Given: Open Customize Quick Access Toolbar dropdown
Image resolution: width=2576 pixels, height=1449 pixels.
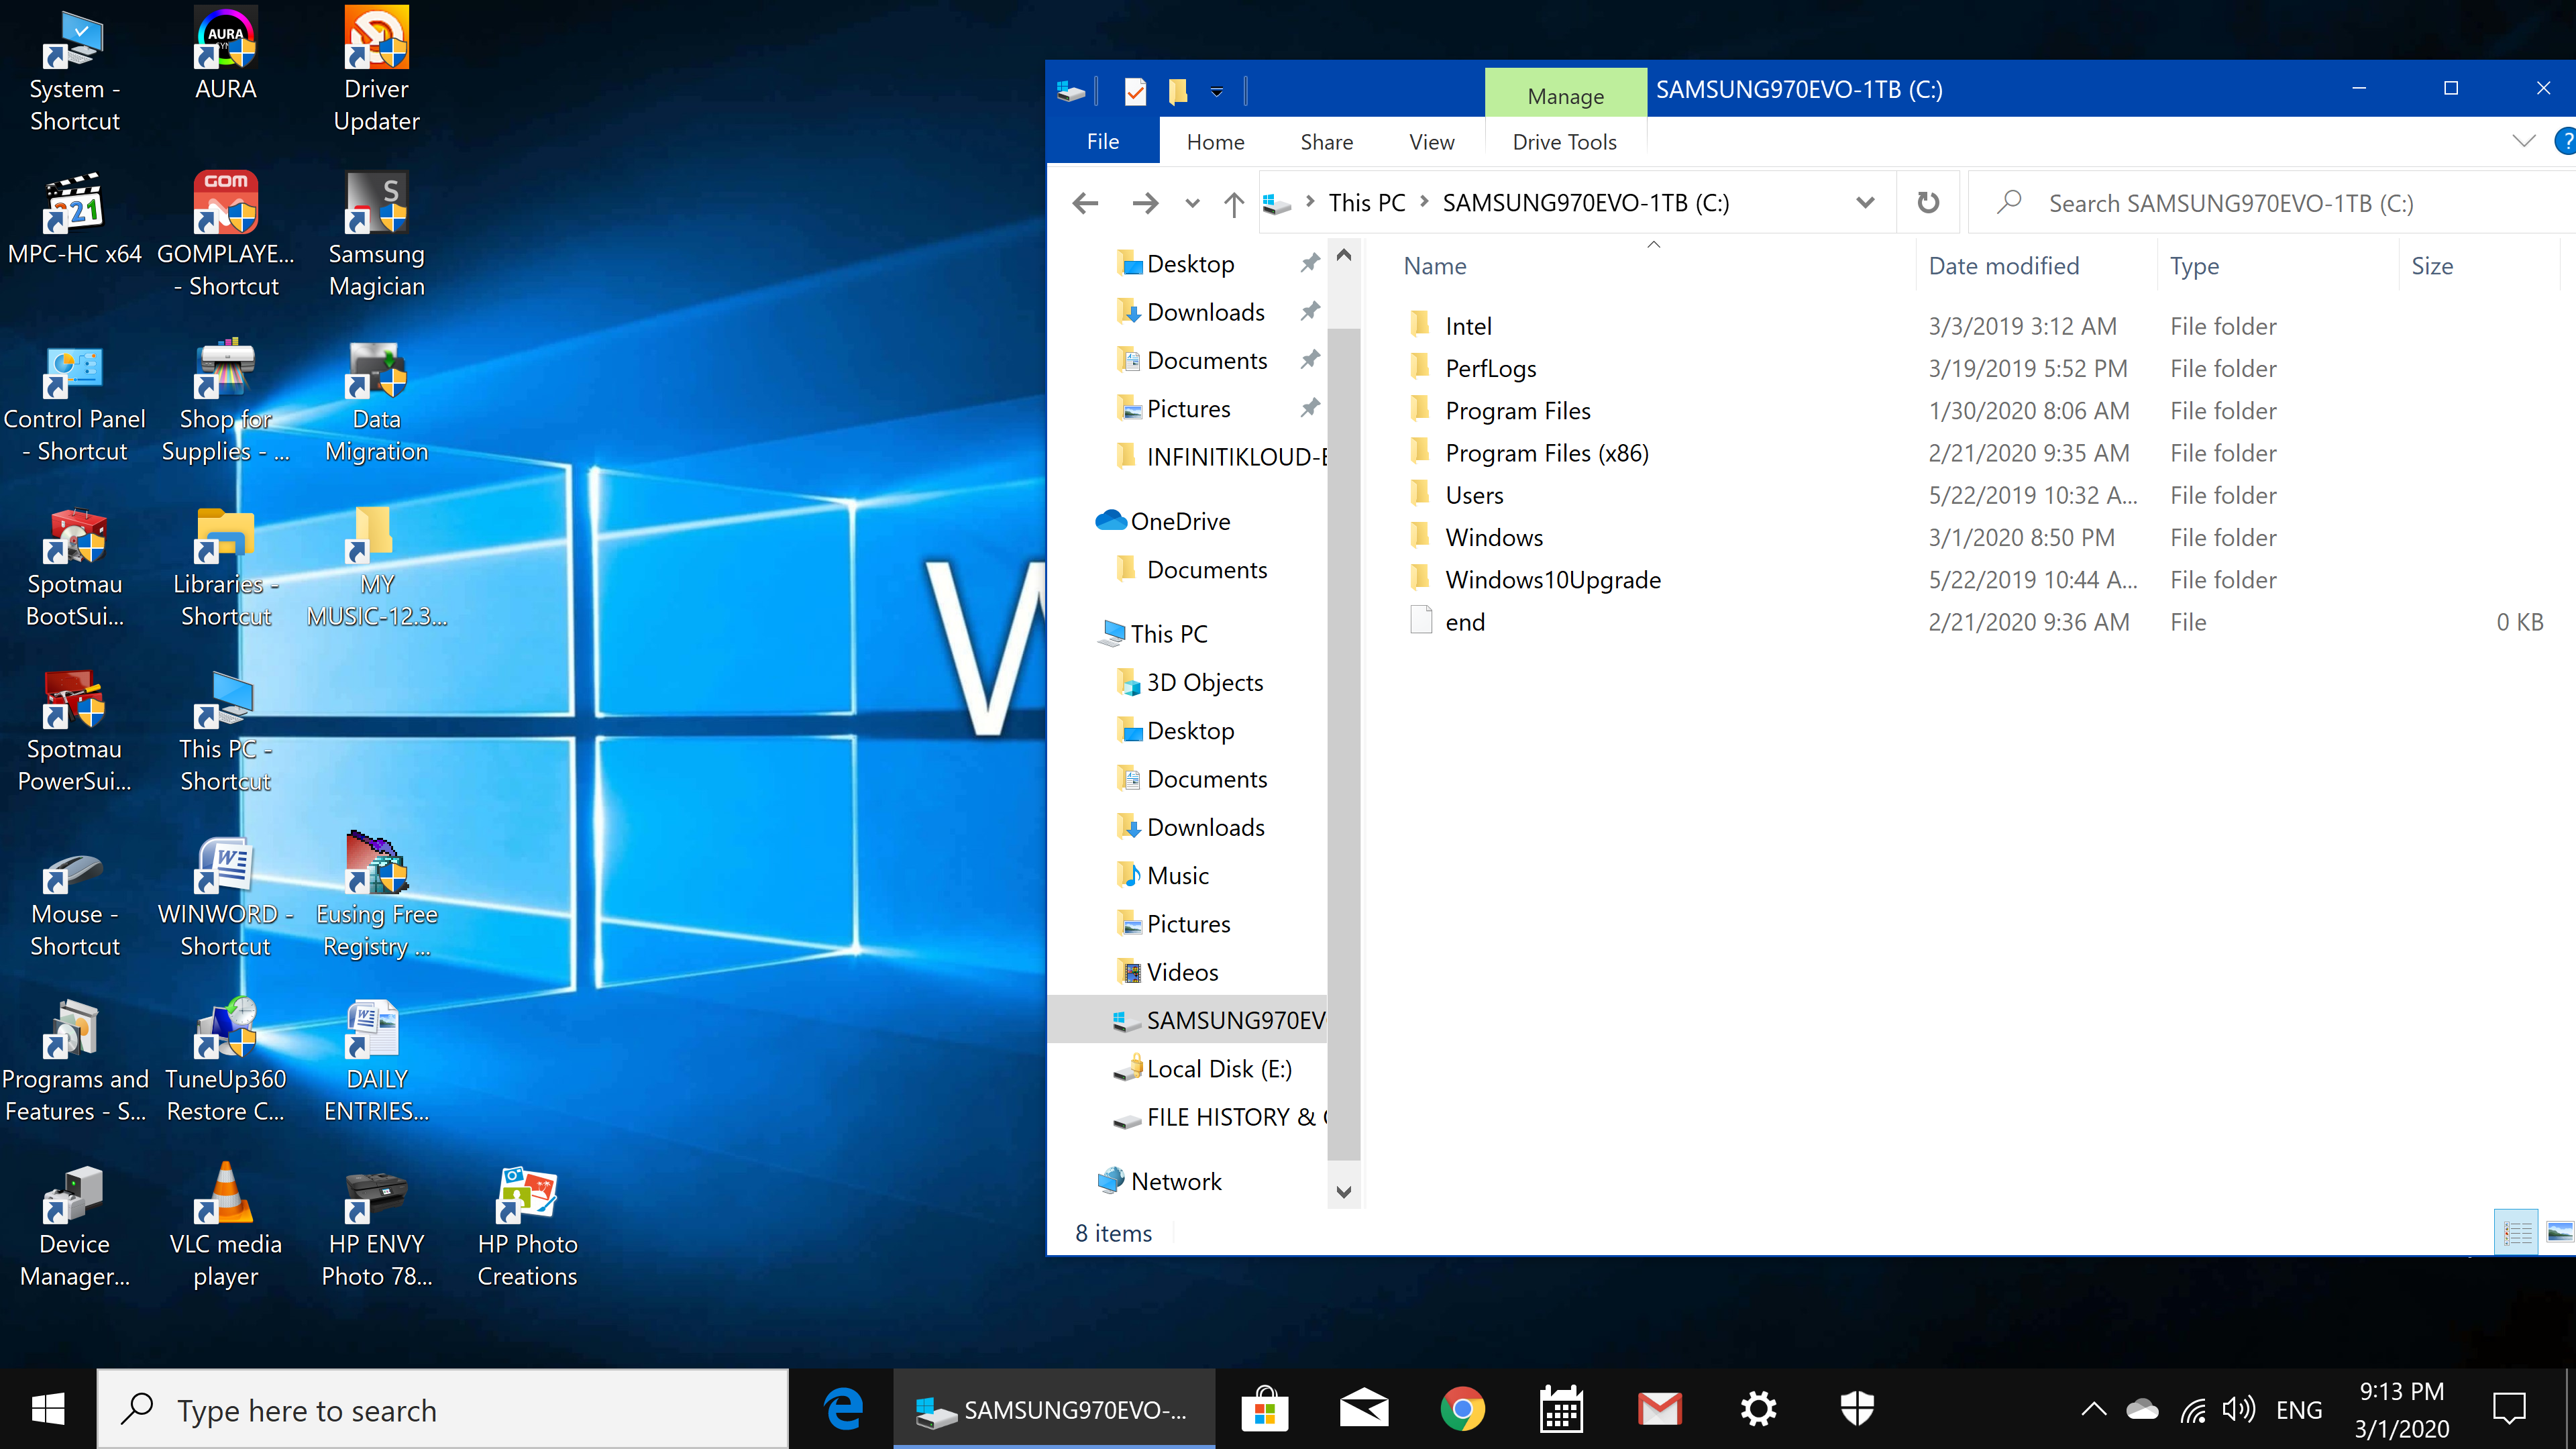Looking at the screenshot, I should [1217, 92].
